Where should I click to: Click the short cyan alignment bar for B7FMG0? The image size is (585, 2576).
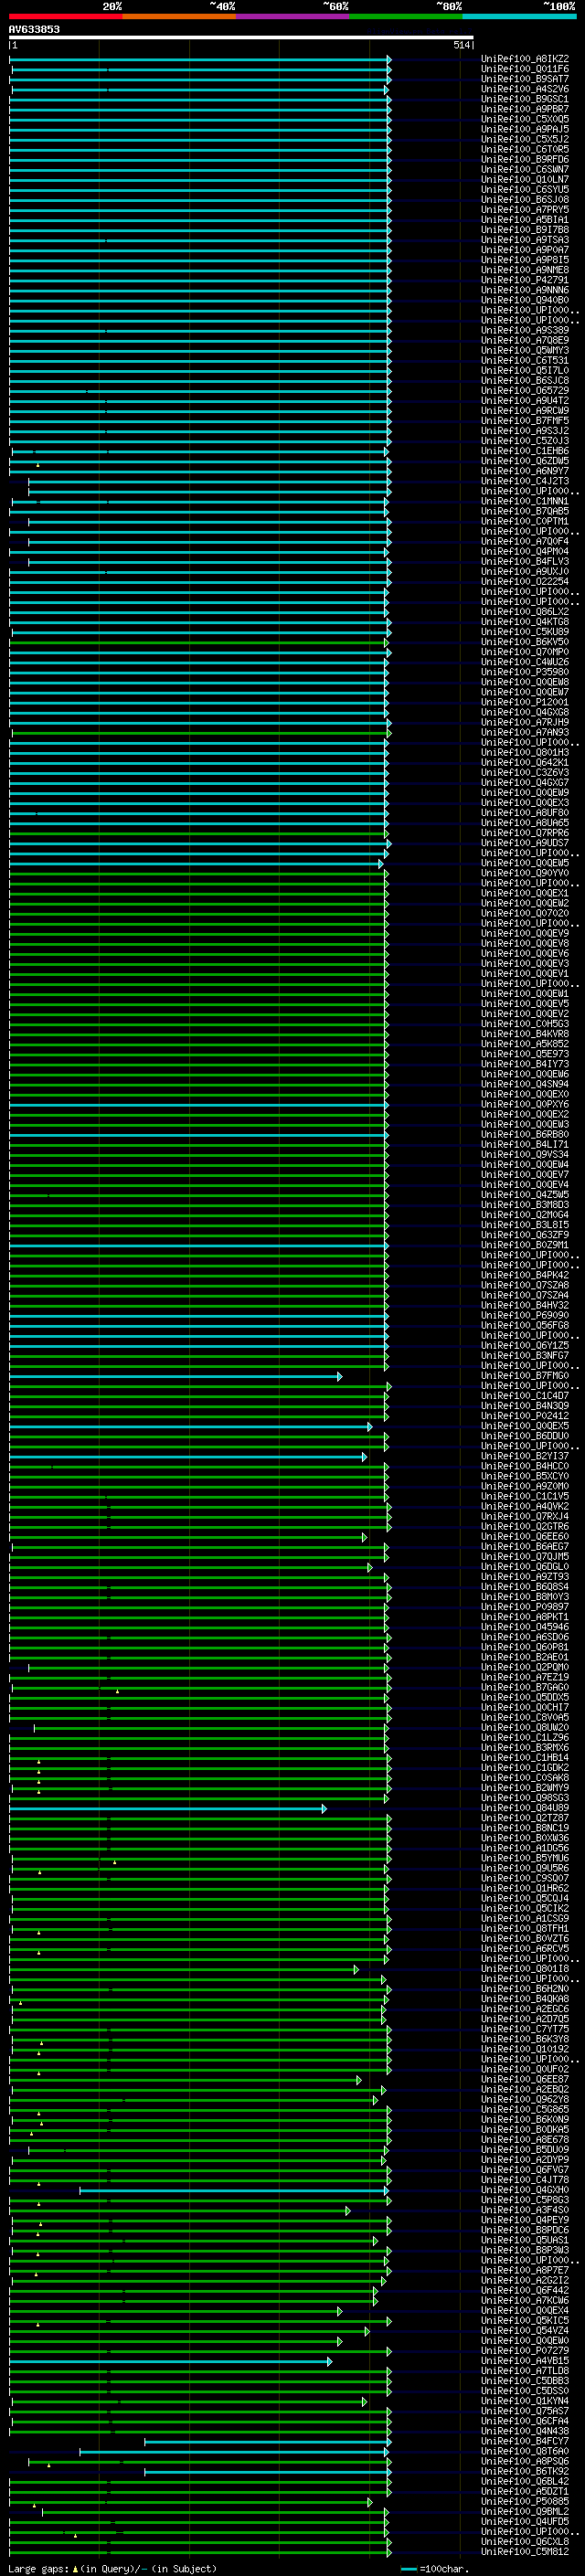(x=176, y=1377)
